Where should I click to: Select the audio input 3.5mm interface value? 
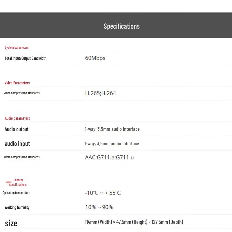(x=112, y=144)
